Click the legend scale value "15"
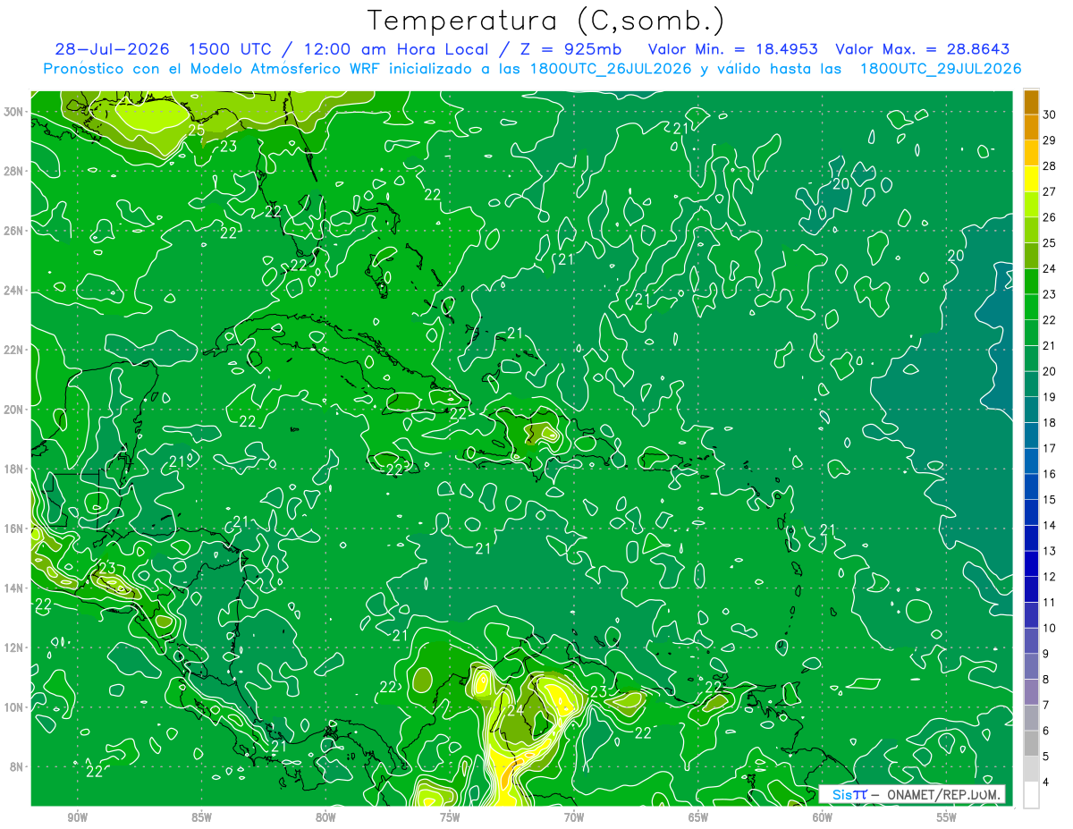The height and width of the screenshot is (829, 1073). tap(1049, 500)
